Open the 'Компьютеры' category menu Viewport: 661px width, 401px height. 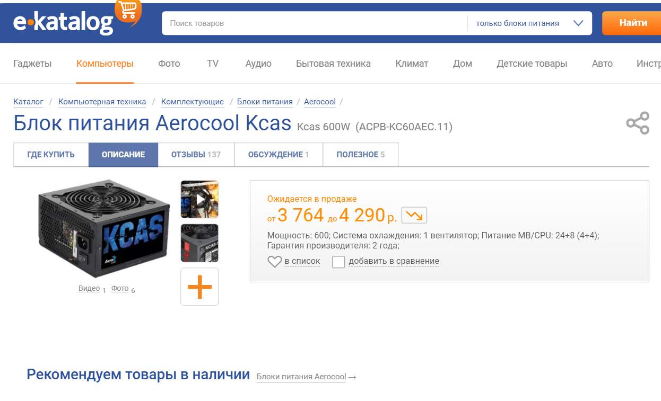tap(105, 64)
